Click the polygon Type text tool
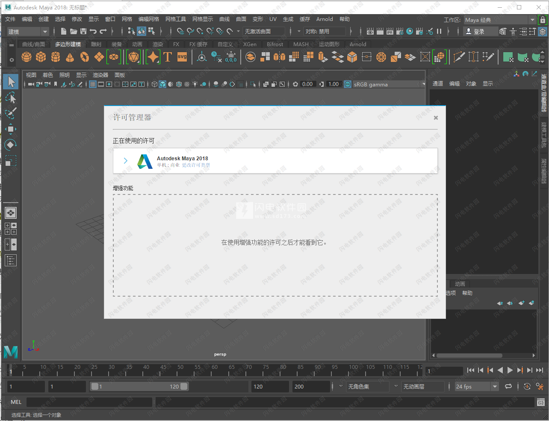The width and height of the screenshot is (549, 421). point(168,57)
